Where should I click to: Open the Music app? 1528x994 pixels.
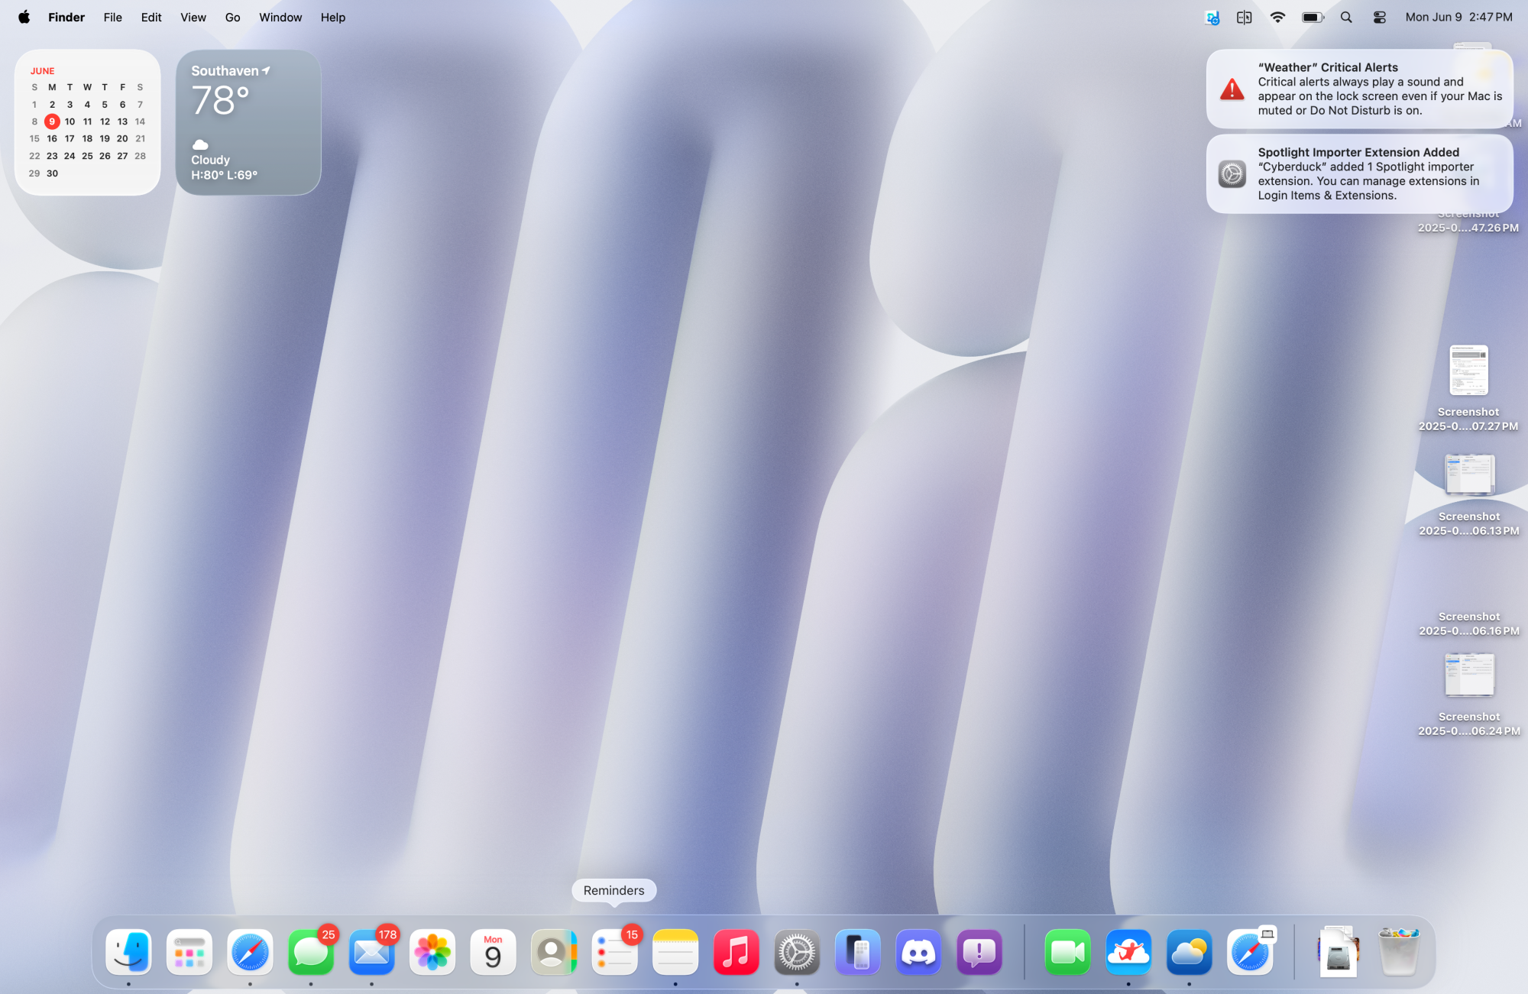736,952
